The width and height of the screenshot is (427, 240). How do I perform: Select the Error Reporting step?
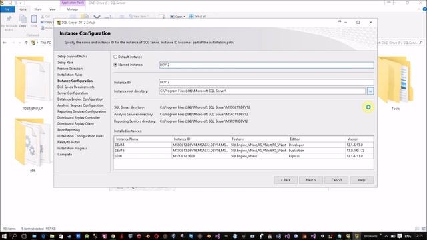[x=69, y=130]
